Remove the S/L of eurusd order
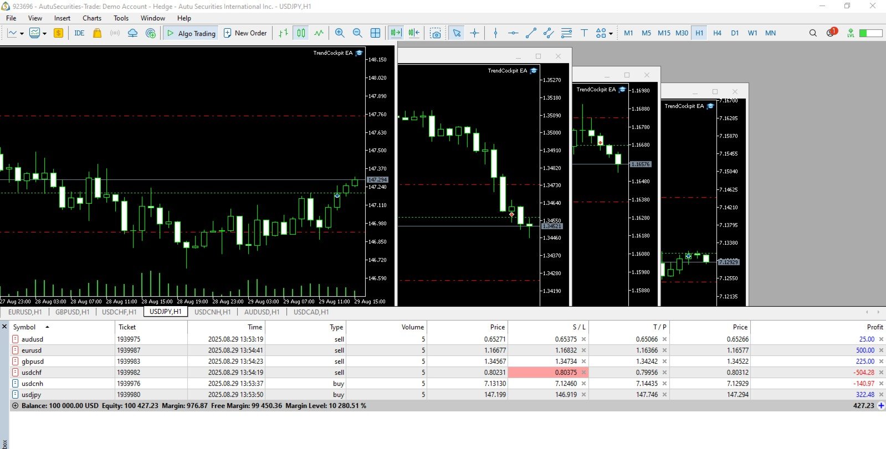This screenshot has width=886, height=449. pyautogui.click(x=583, y=350)
